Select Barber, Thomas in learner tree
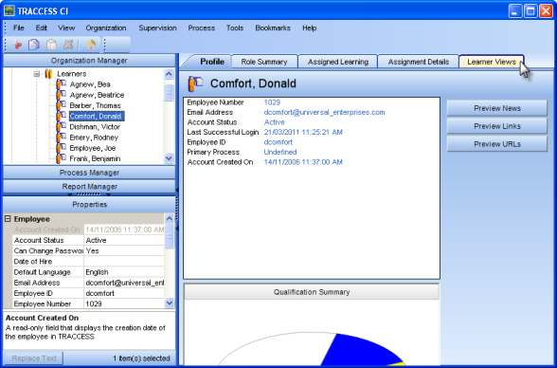 95,105
